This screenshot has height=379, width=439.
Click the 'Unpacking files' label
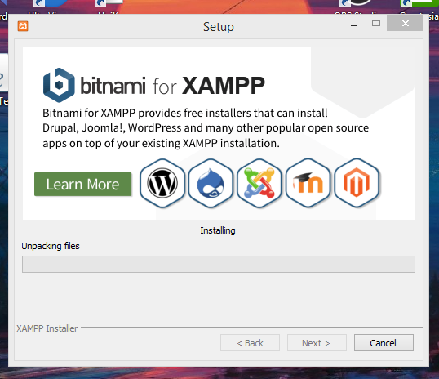[x=51, y=246]
